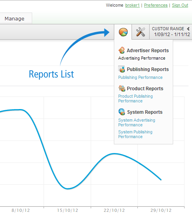Viewport: 192px width, 215px height.
Task: Click the 22/10/12 axis label
Action: [114, 210]
